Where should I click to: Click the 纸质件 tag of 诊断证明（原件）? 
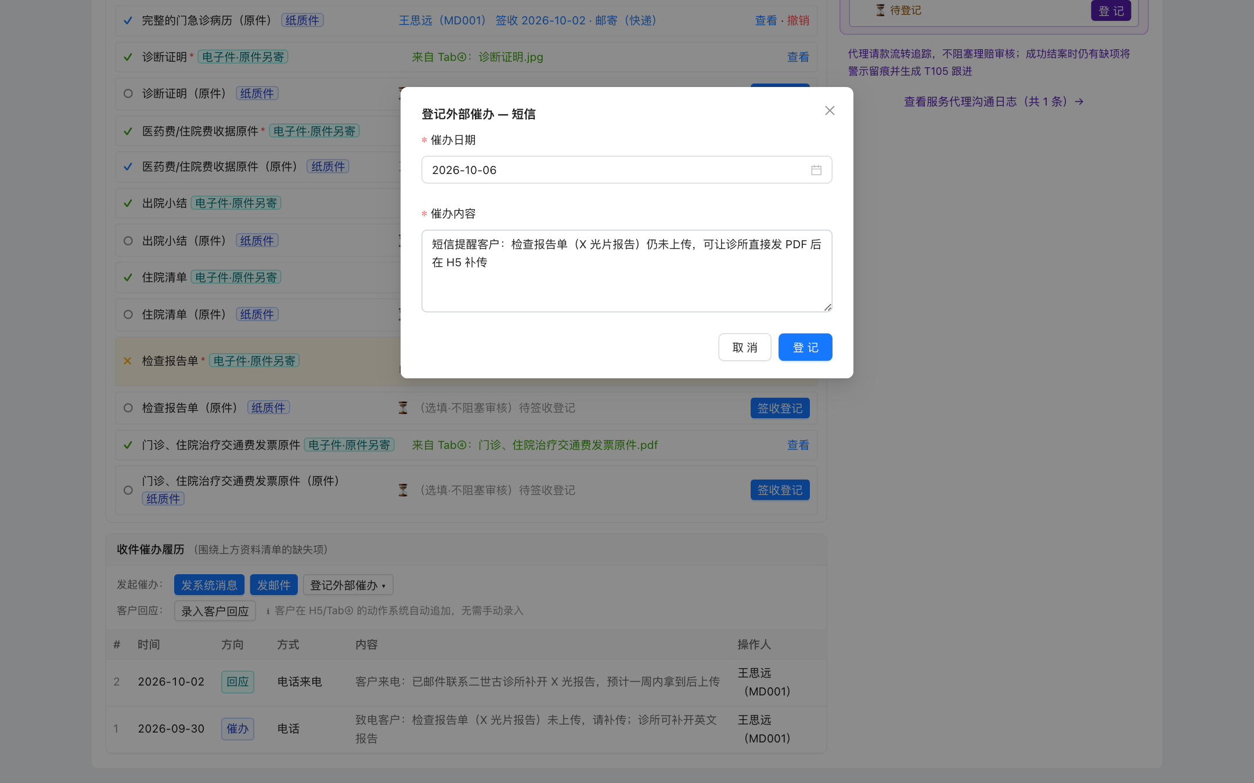(257, 93)
